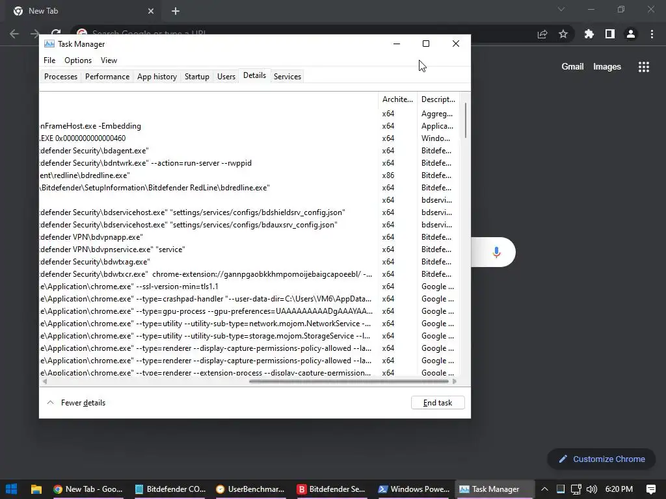Viewport: 666px width, 499px height.
Task: Open Images link in Chrome
Action: point(607,67)
